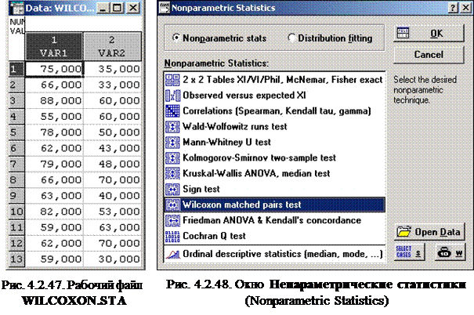Viewport: 474px width, 315px height.
Task: Click VAR1 cell 75,000 in row 1
Action: [54, 69]
